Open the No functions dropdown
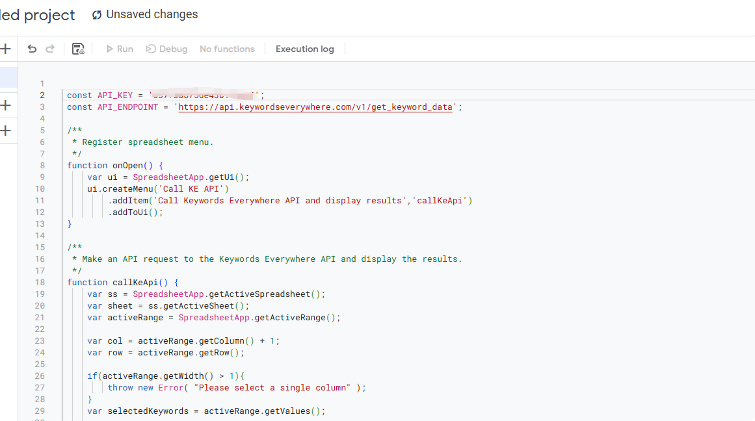This screenshot has height=421, width=755. (x=227, y=49)
